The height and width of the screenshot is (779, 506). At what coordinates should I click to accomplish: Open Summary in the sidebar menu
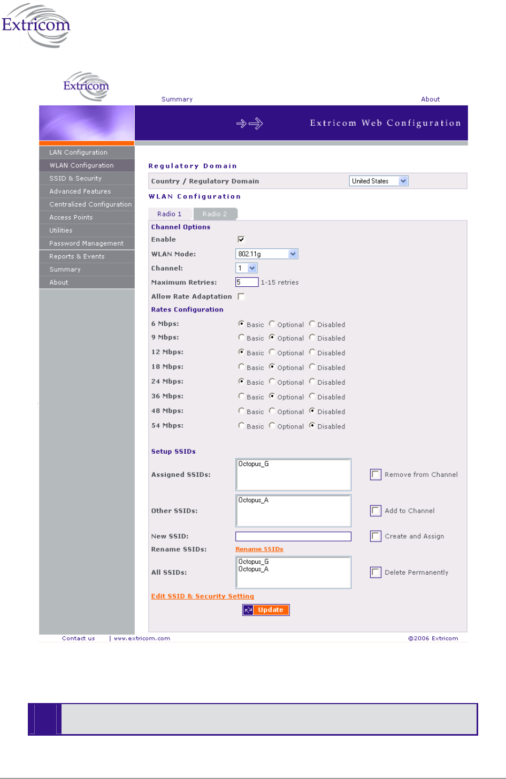(x=87, y=270)
